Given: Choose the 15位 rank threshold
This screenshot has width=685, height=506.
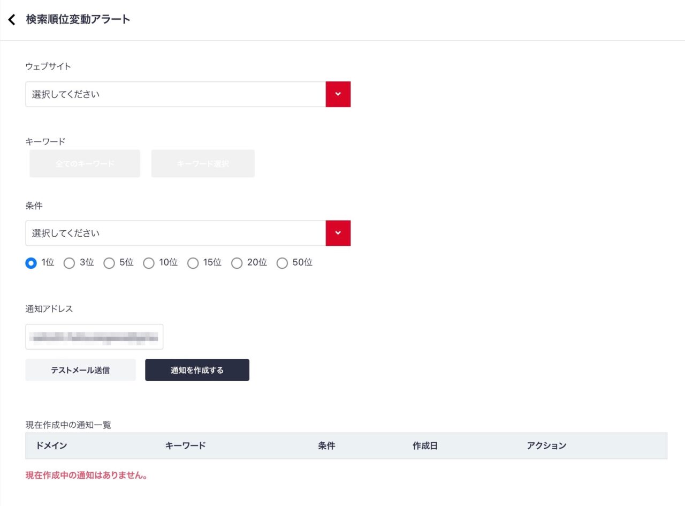Looking at the screenshot, I should click(x=193, y=263).
